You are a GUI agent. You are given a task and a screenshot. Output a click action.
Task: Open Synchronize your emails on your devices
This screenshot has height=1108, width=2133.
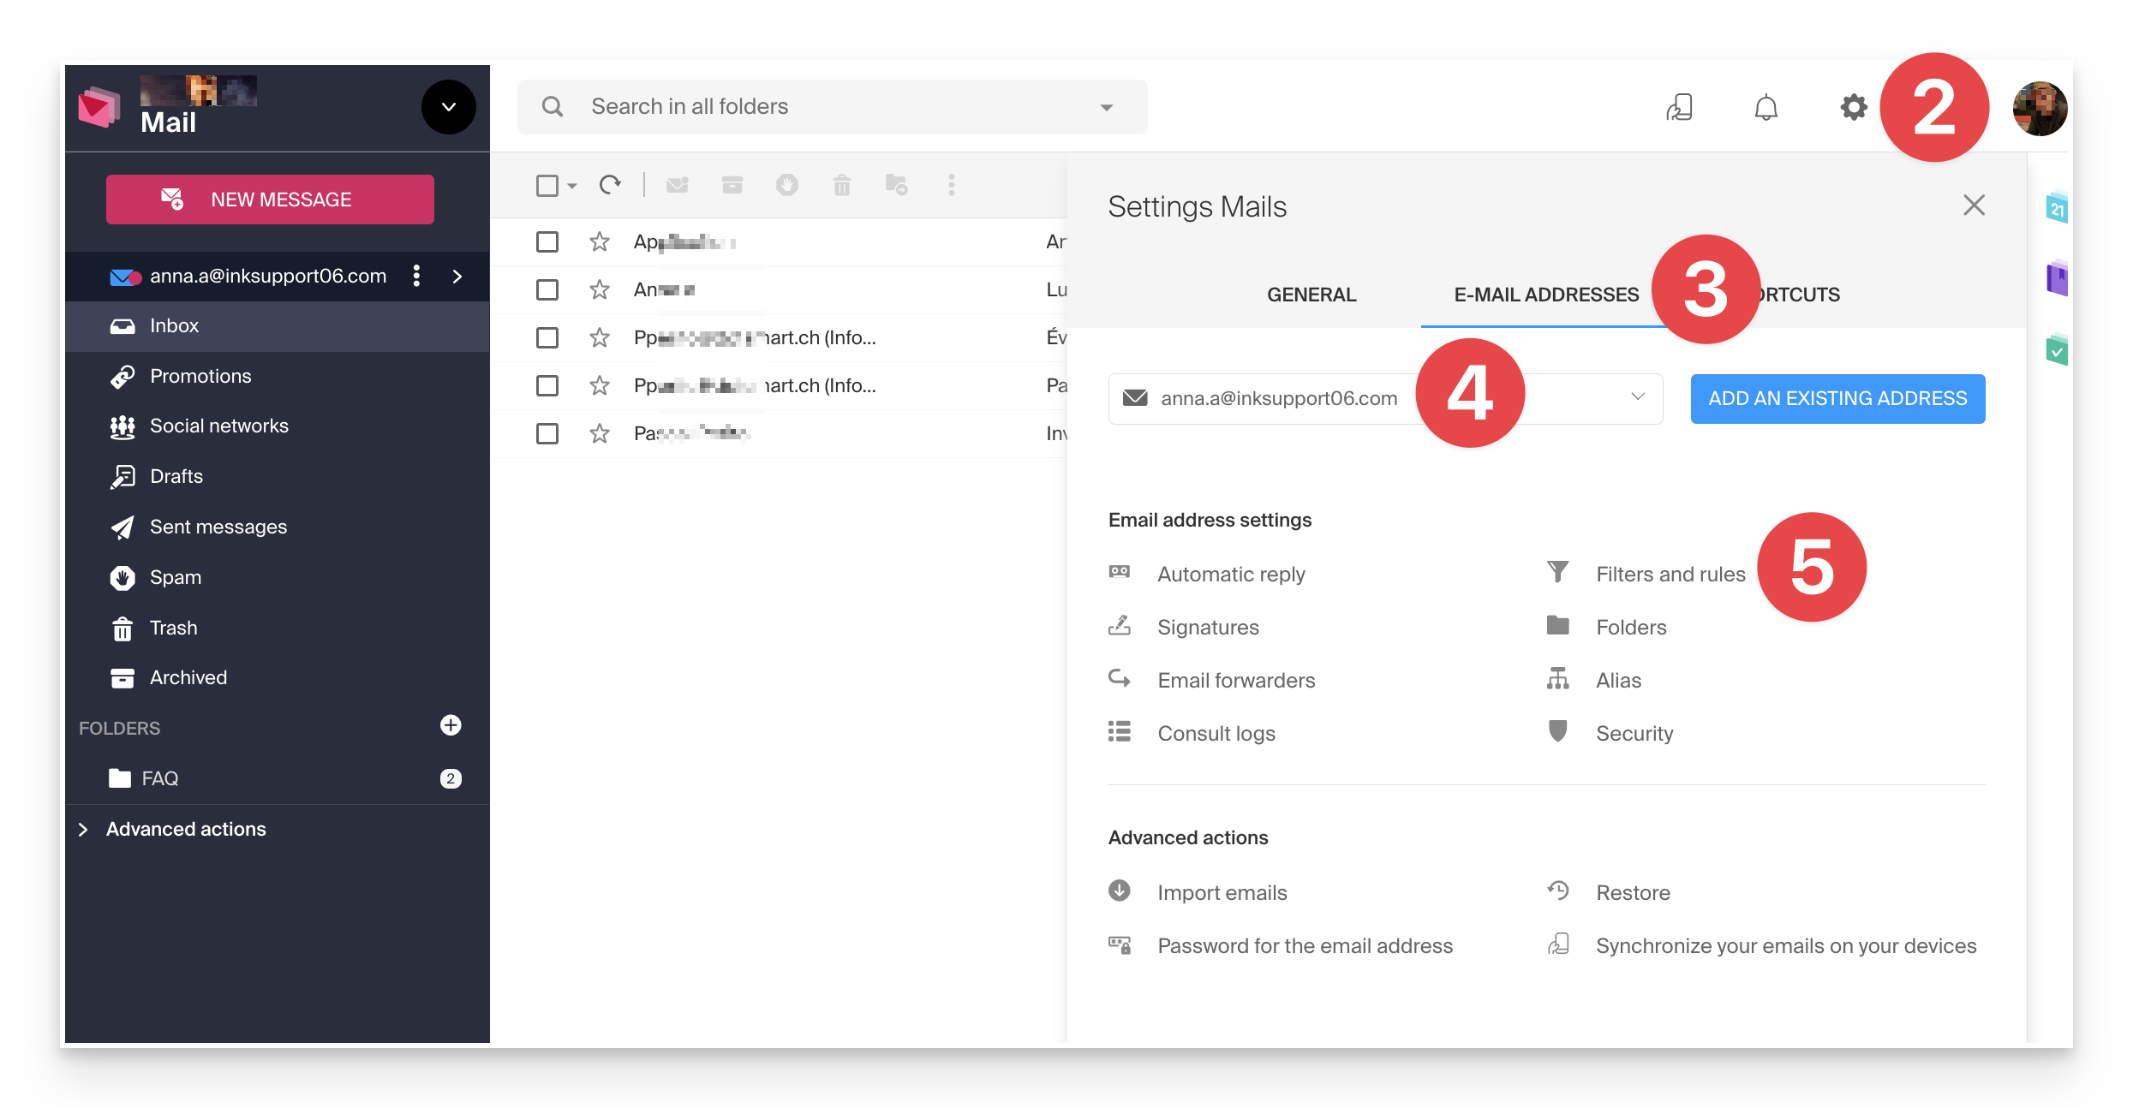[x=1785, y=945]
